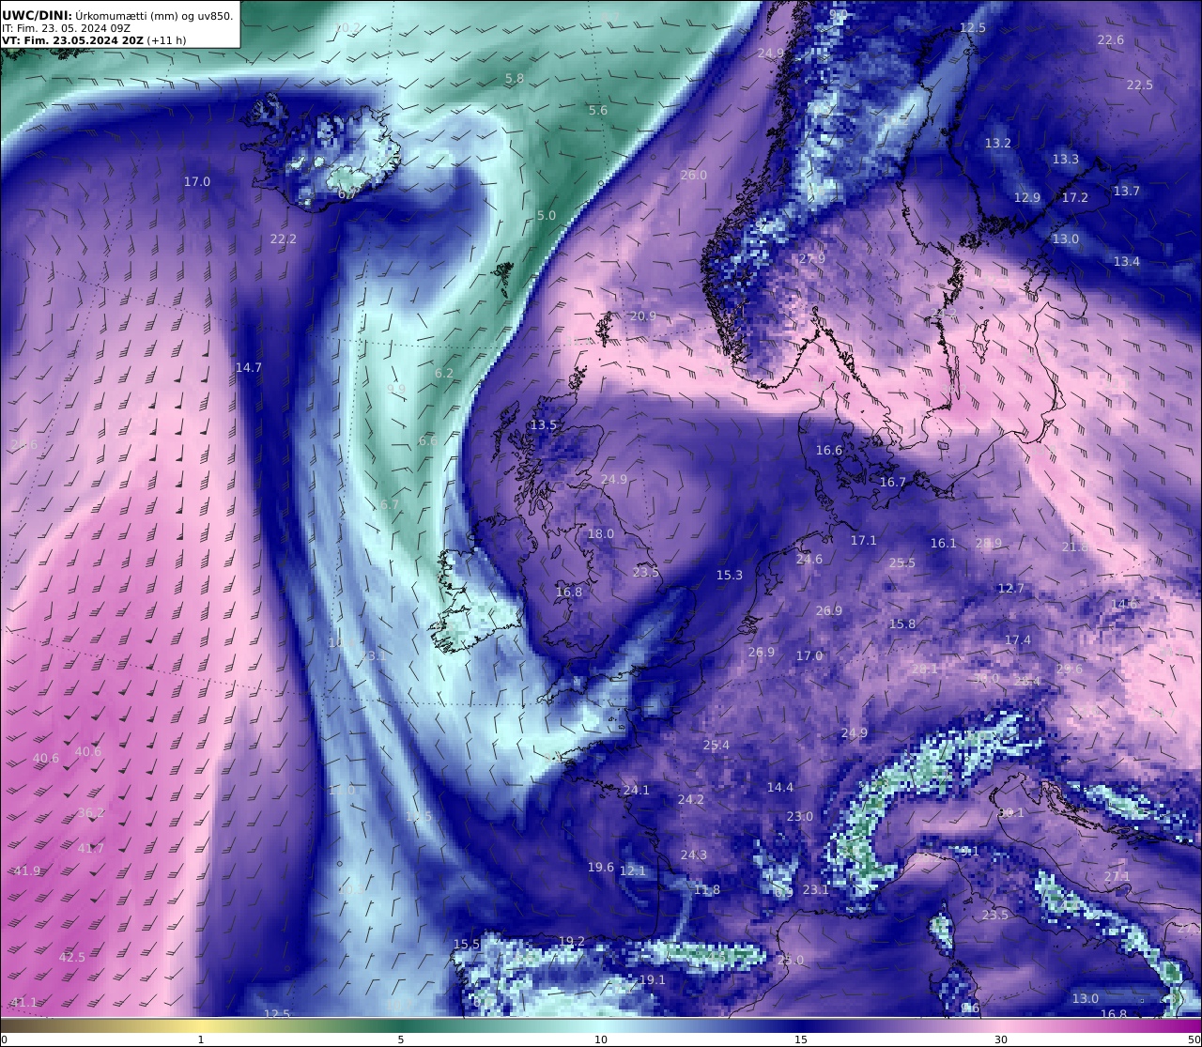Click the value label 41.1 at bottom left
1202x1047 pixels.
pos(23,1003)
